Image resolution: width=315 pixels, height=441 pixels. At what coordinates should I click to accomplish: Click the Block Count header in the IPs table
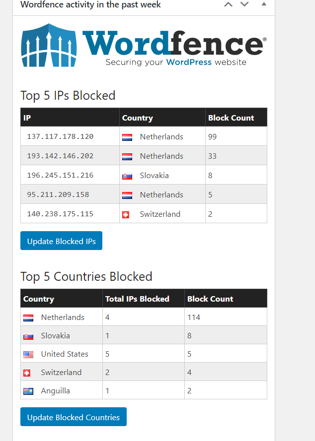tap(231, 118)
